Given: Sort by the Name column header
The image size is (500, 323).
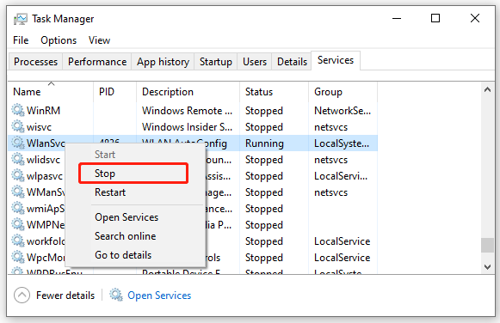Looking at the screenshot, I should [51, 92].
